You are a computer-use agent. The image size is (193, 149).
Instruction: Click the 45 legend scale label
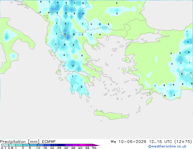click(87, 148)
